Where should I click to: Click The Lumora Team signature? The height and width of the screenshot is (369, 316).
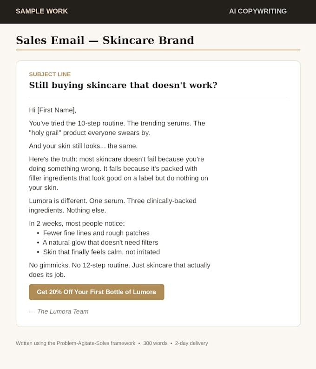[59, 311]
